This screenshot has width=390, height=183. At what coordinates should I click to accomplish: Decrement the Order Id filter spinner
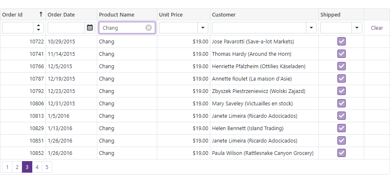click(x=39, y=30)
